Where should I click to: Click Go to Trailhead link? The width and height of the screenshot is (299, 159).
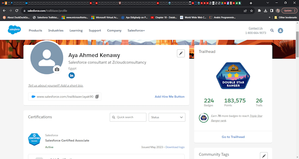click(x=233, y=137)
